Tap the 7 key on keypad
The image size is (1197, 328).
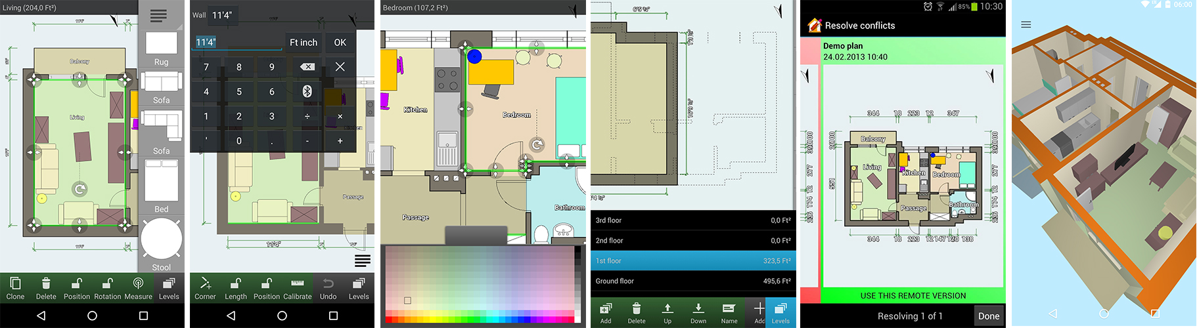206,67
